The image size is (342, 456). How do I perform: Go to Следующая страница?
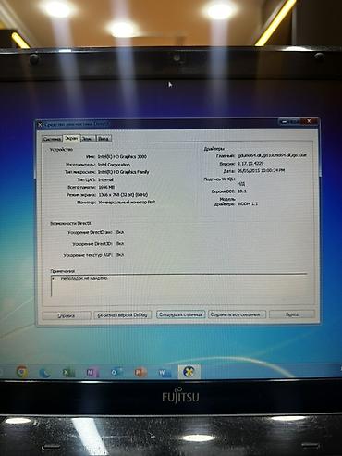pos(180,314)
